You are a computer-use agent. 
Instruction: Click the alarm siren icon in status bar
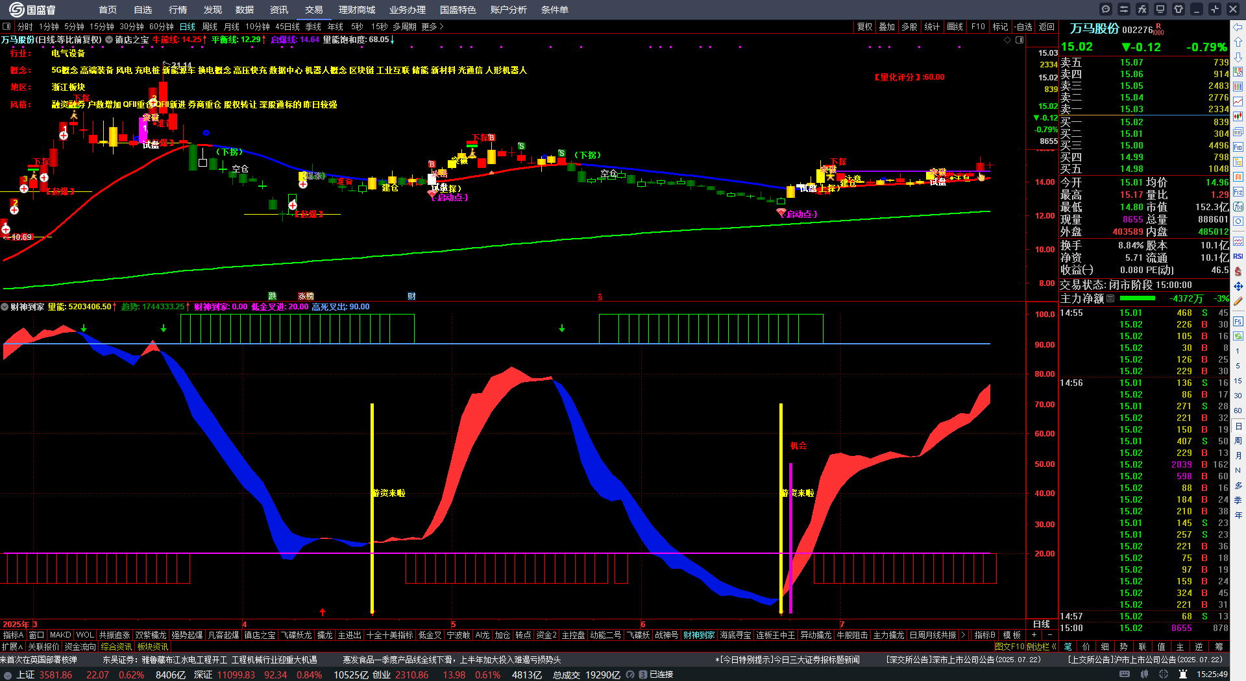[x=1183, y=675]
